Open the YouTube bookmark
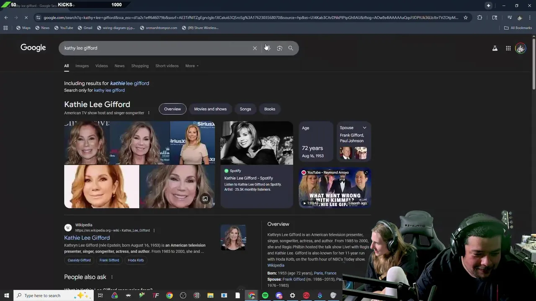The width and height of the screenshot is (536, 301). pos(63,28)
